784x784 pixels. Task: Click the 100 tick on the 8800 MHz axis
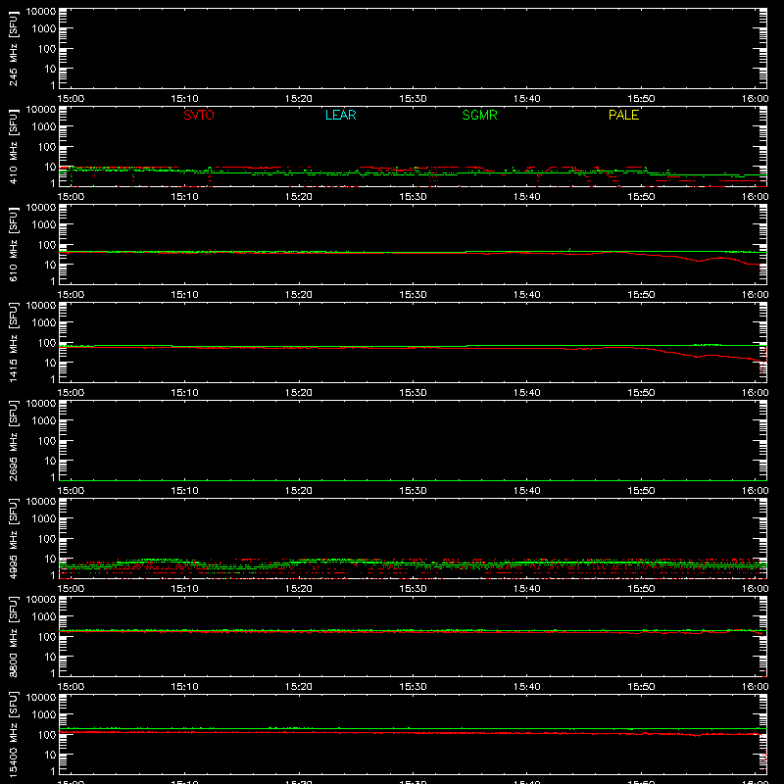[48, 637]
